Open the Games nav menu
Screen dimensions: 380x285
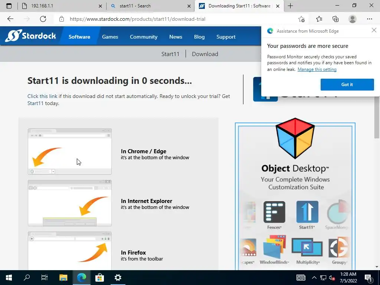pyautogui.click(x=110, y=37)
